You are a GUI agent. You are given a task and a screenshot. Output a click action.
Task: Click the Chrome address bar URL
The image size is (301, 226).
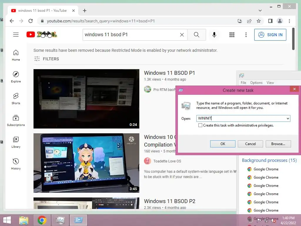[x=101, y=21]
